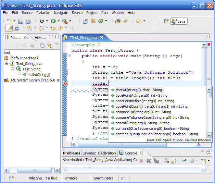Select main(String[]) in the Package Explorer
This screenshot has width=215, height=183.
[x=39, y=75]
